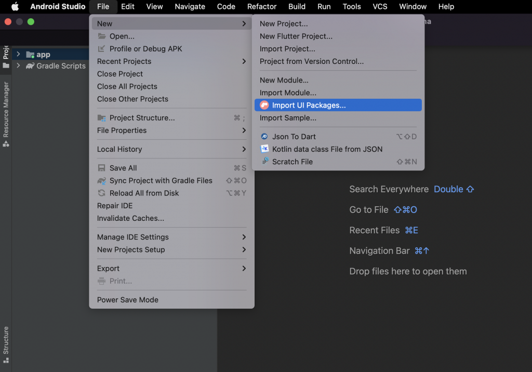Image resolution: width=532 pixels, height=372 pixels.
Task: Open the Project tool window tab
Action: (x=6, y=57)
